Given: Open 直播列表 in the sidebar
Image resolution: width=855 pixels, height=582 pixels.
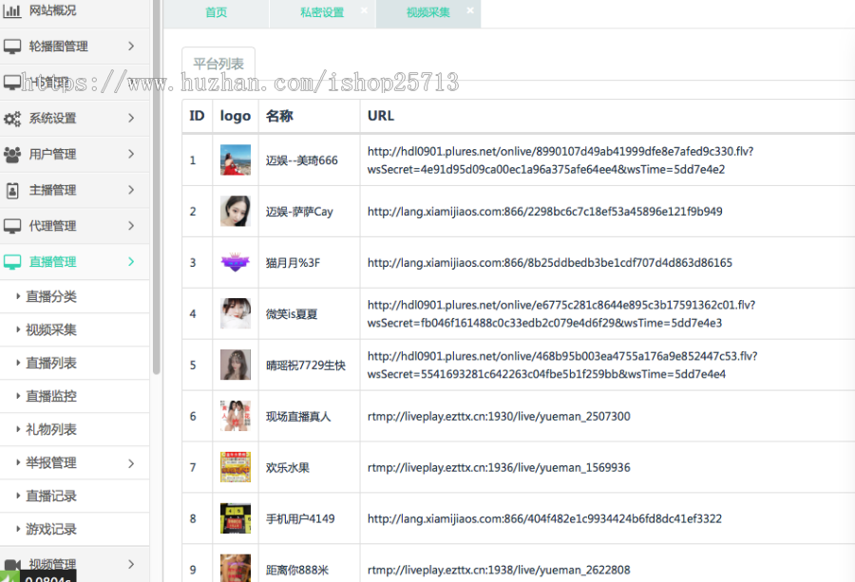Looking at the screenshot, I should tap(51, 364).
